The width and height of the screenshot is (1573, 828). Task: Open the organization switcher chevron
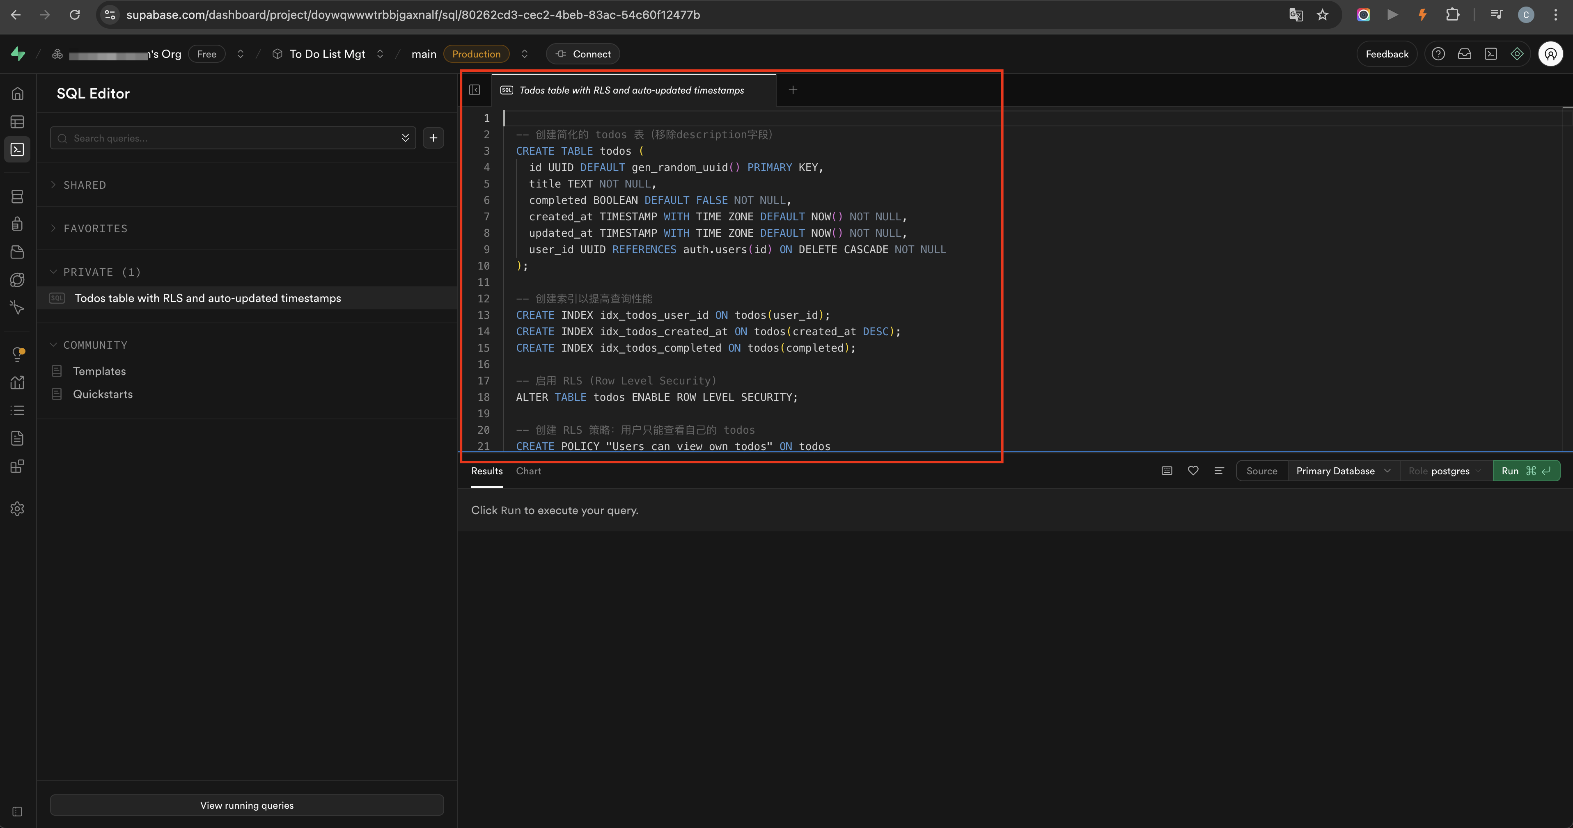point(241,54)
